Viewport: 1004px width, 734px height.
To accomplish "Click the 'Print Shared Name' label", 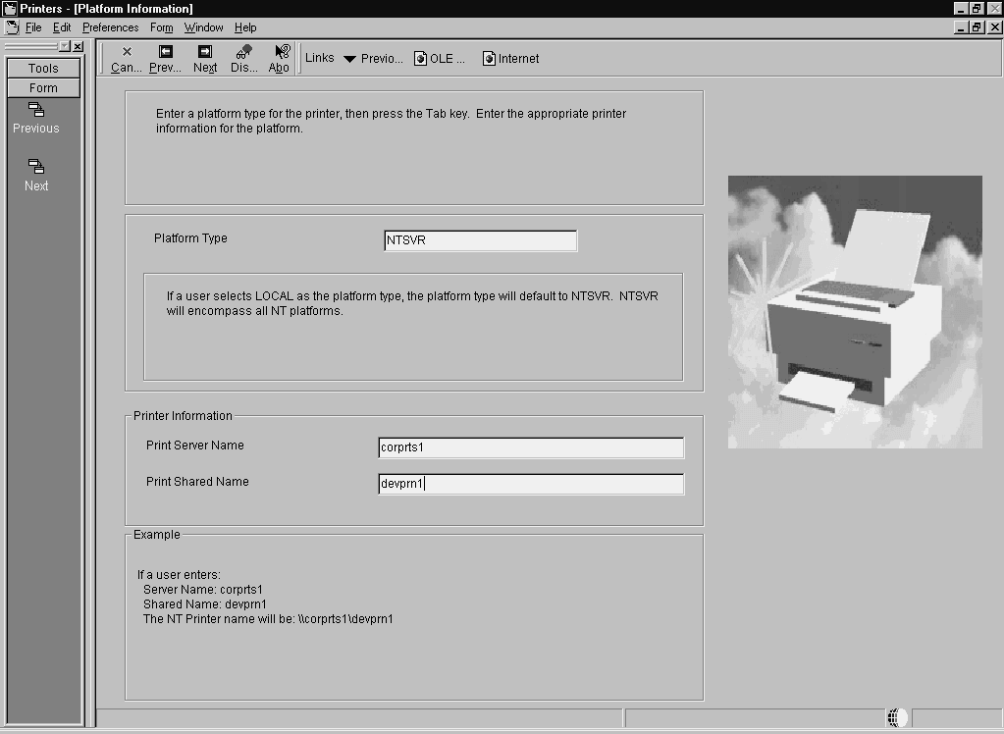I will click(x=197, y=482).
